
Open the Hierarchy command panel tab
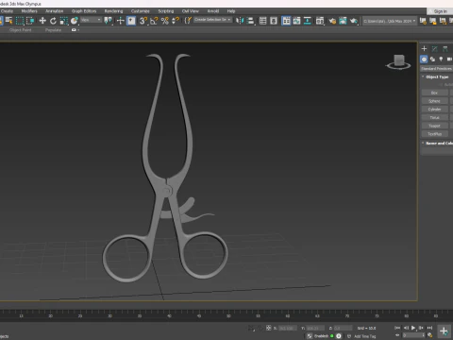tap(445, 48)
